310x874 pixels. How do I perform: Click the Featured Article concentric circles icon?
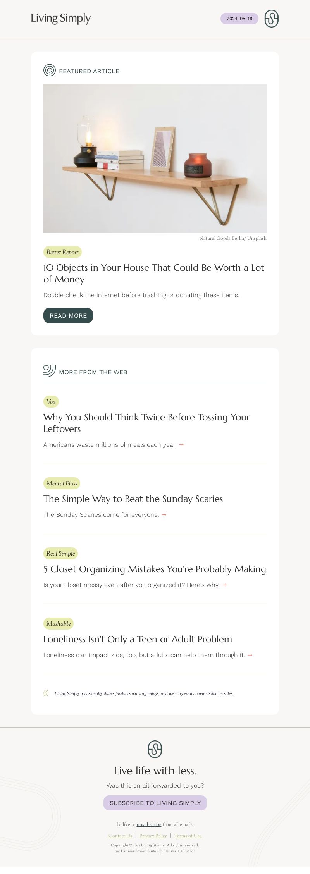pyautogui.click(x=50, y=70)
